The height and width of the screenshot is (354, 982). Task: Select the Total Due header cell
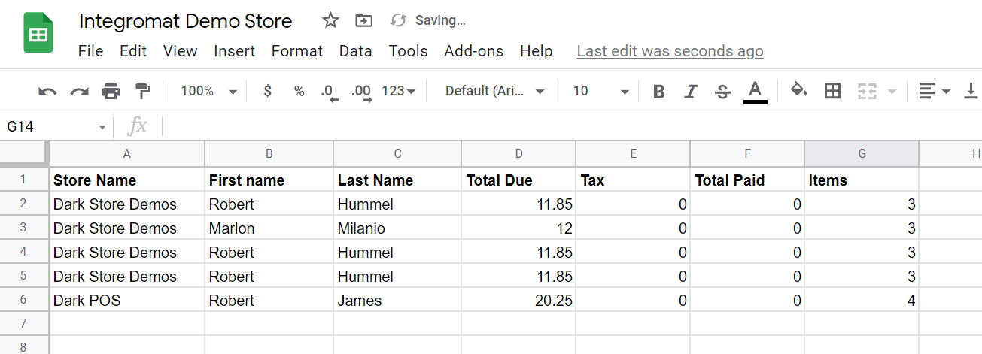click(x=518, y=180)
